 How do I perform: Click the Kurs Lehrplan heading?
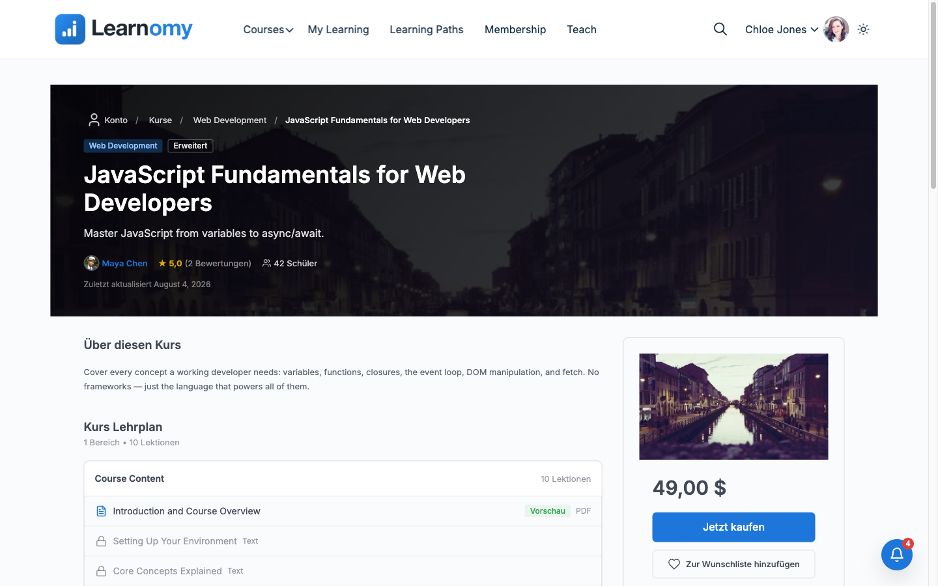point(123,427)
